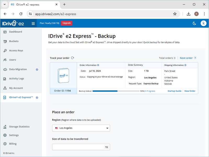Bookmark this page with the star icon

175,14
